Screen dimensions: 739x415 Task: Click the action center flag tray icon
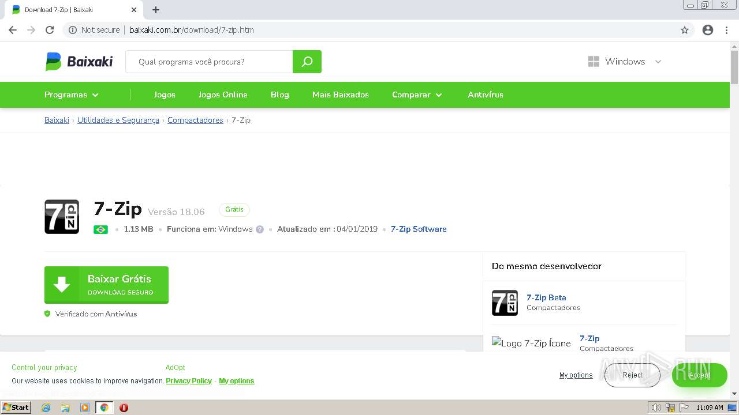685,408
